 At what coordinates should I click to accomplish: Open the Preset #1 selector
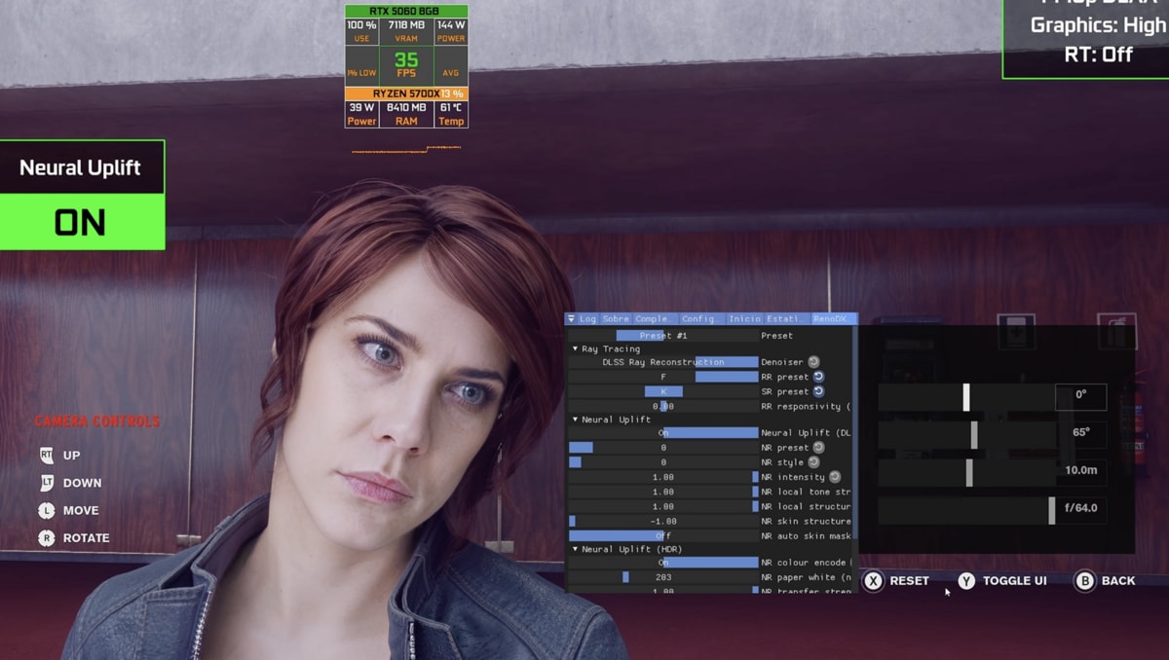click(x=663, y=336)
